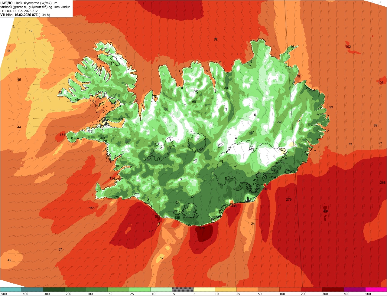Click the map value '109'
This screenshot has height=296, width=387.
click(135, 101)
